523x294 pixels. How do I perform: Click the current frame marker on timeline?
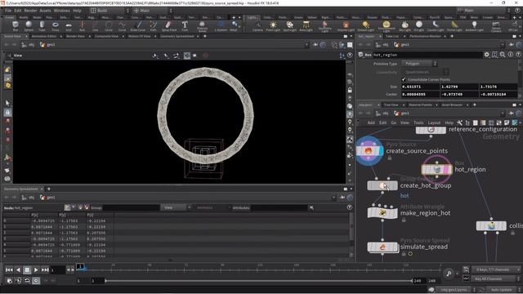(x=80, y=266)
